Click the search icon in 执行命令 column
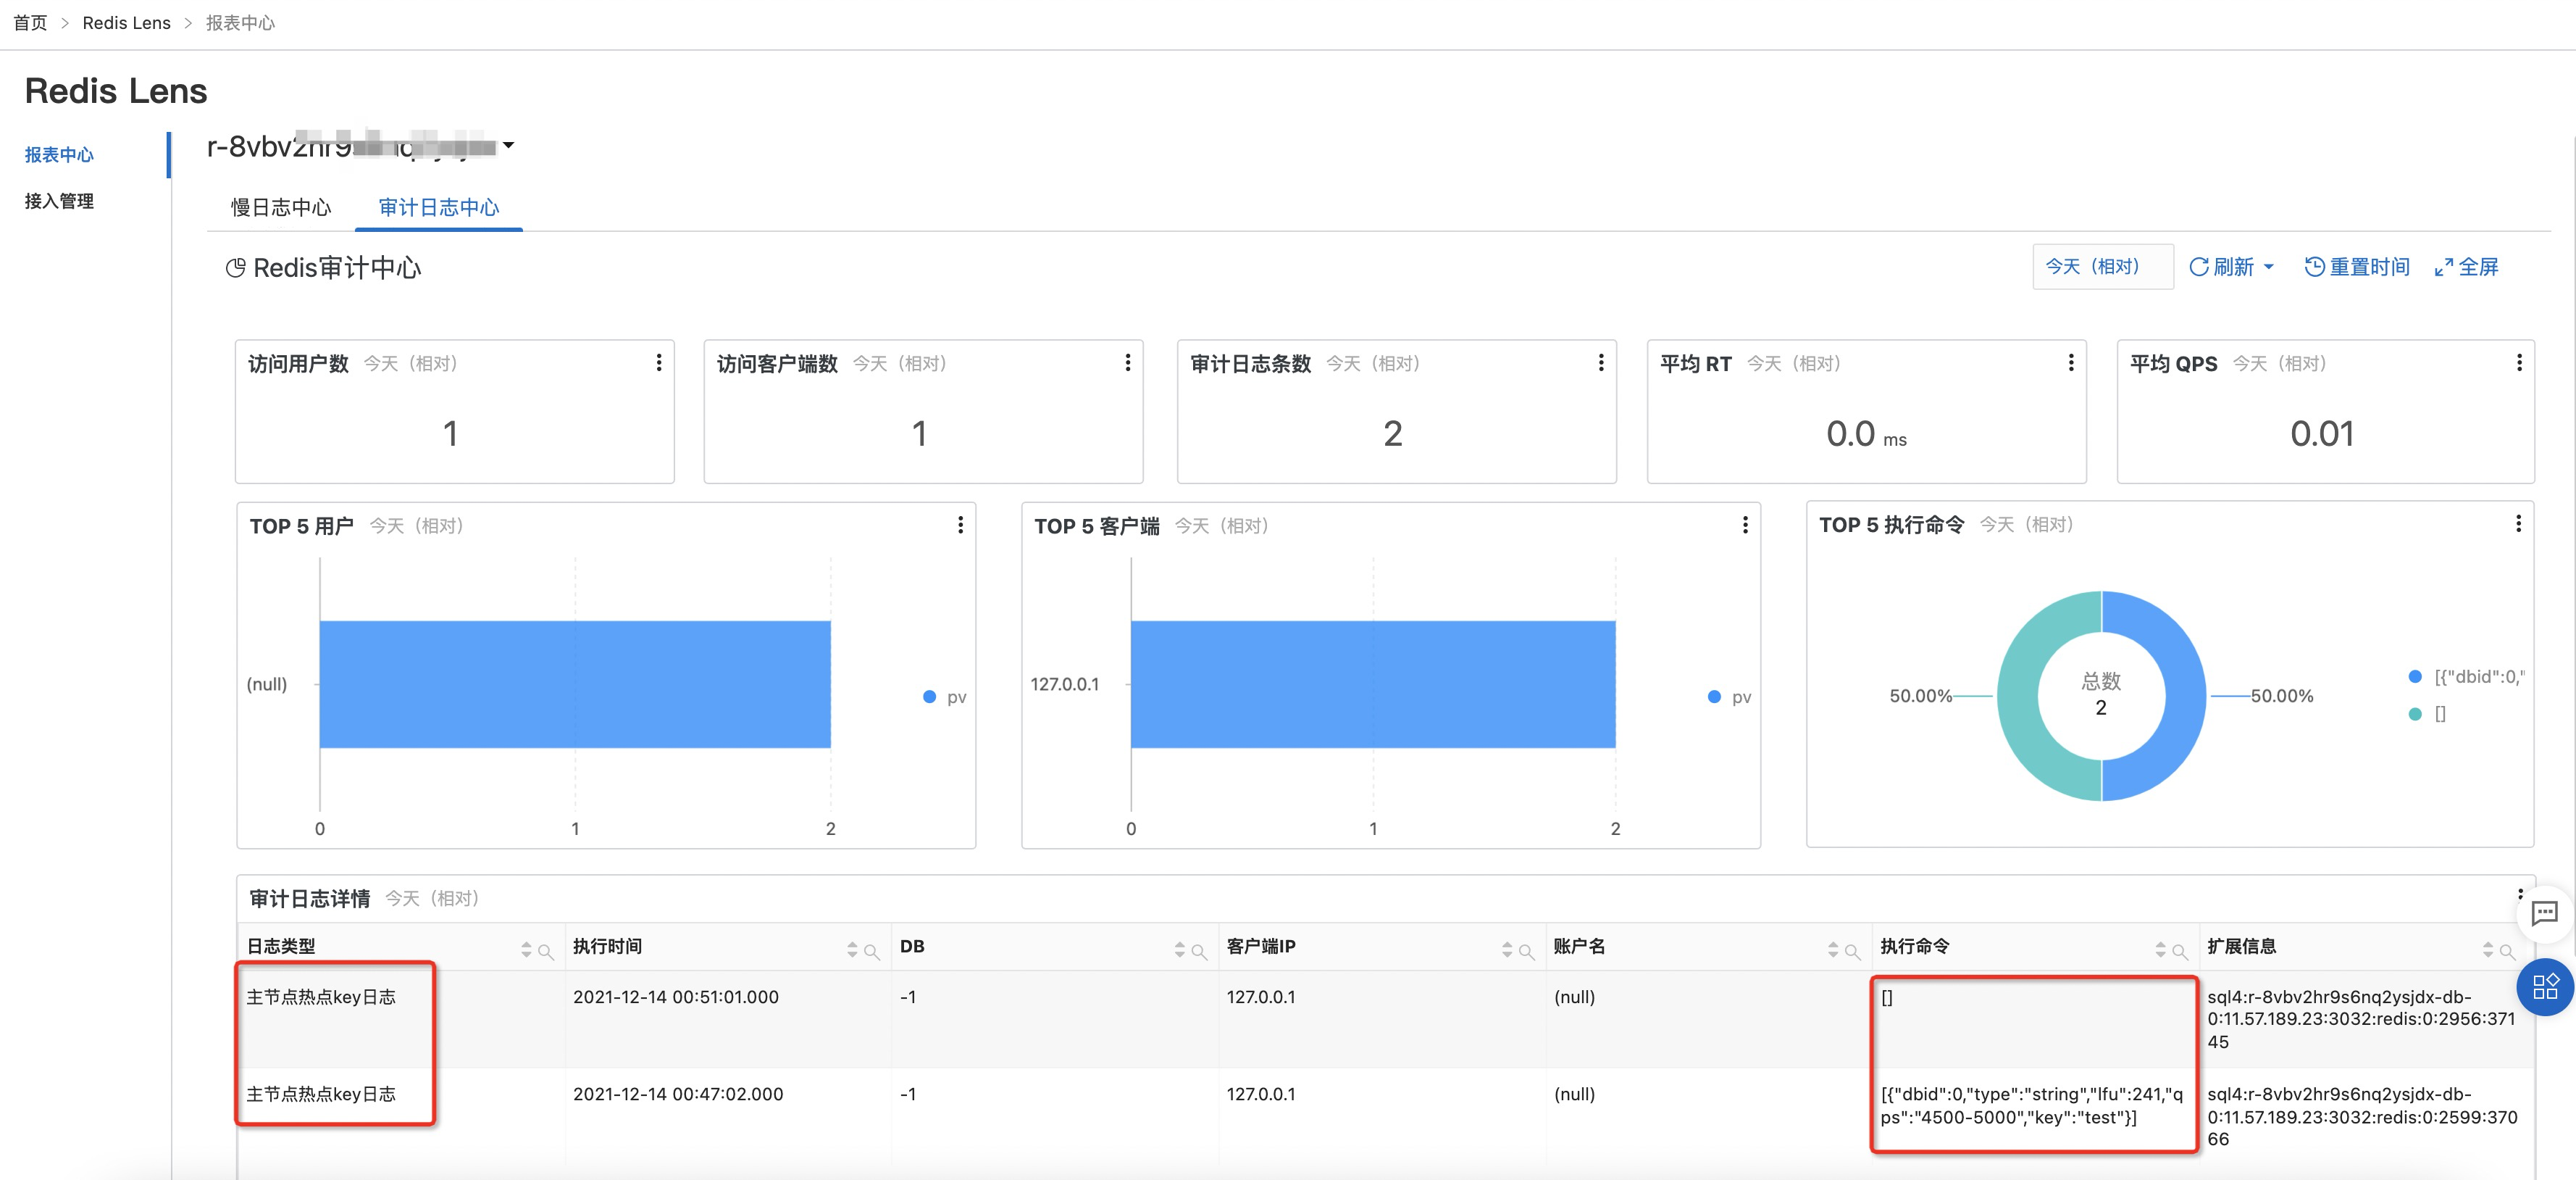 pos(2179,951)
